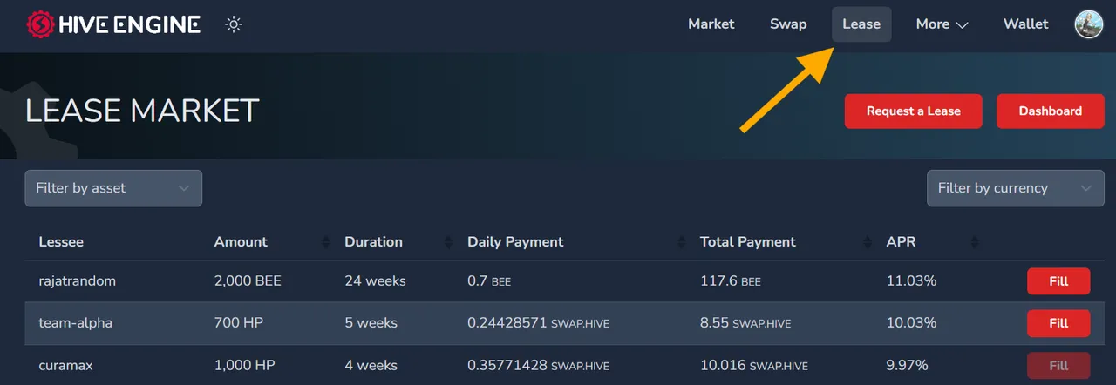The image size is (1116, 385).
Task: Click the Request a Lease button
Action: [914, 111]
